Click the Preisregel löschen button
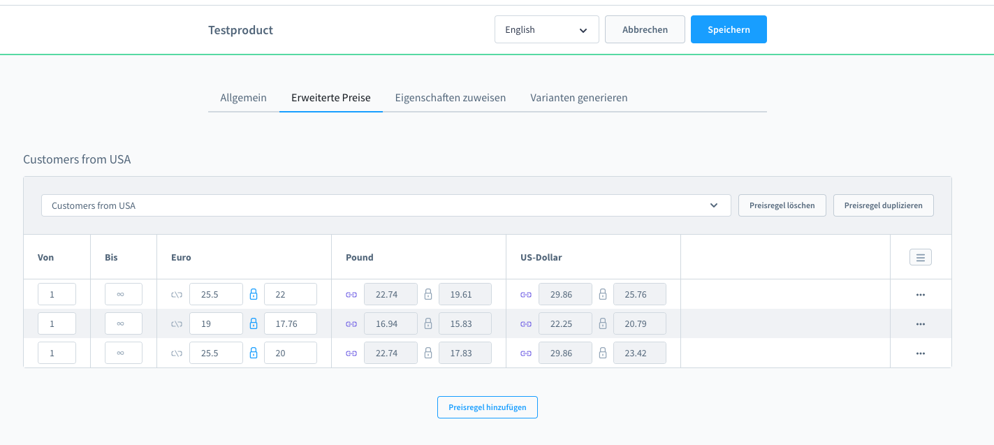Viewport: 994px width, 445px height. pyautogui.click(x=782, y=205)
